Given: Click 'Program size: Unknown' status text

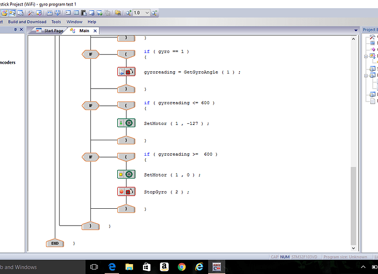Looking at the screenshot, I should coord(345,257).
